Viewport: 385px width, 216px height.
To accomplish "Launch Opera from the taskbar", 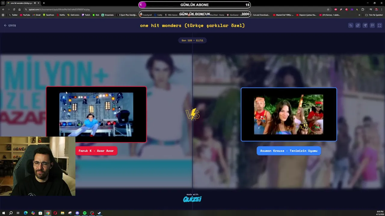I will (55, 213).
